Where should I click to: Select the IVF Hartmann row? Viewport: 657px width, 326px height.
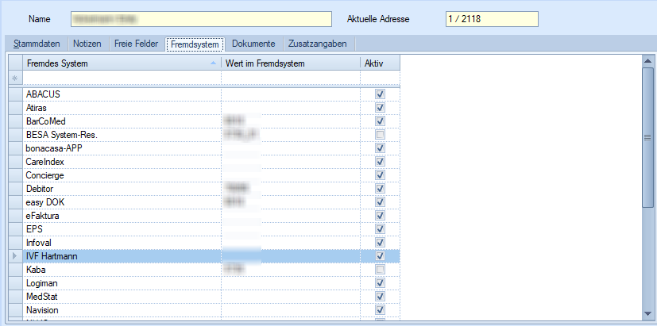pos(204,256)
